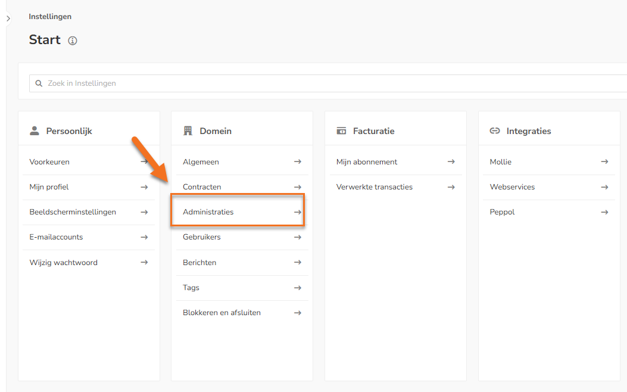
Task: Click arrow icon beside Blokkeren en afsluiten
Action: coord(298,313)
